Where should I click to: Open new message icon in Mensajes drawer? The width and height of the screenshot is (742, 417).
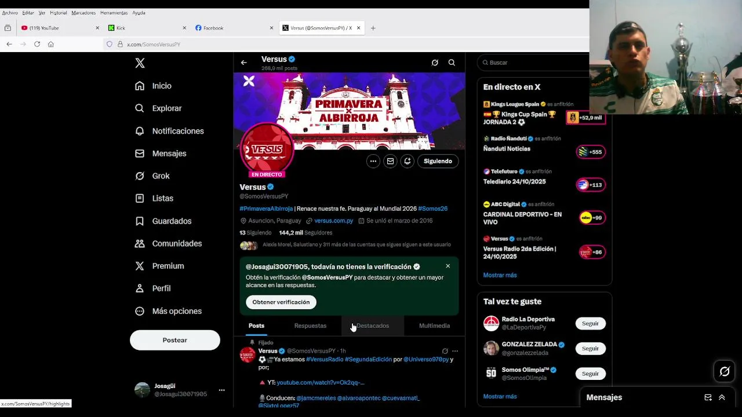(708, 397)
